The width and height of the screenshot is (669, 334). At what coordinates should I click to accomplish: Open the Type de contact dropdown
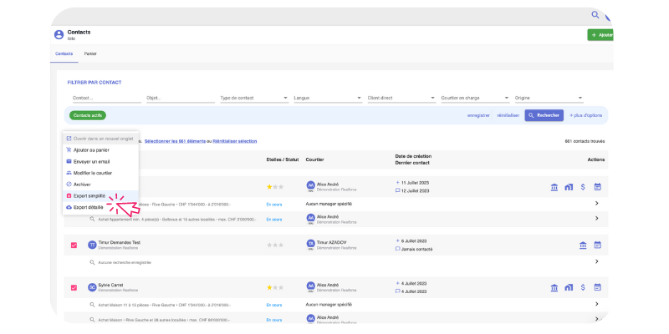(253, 98)
